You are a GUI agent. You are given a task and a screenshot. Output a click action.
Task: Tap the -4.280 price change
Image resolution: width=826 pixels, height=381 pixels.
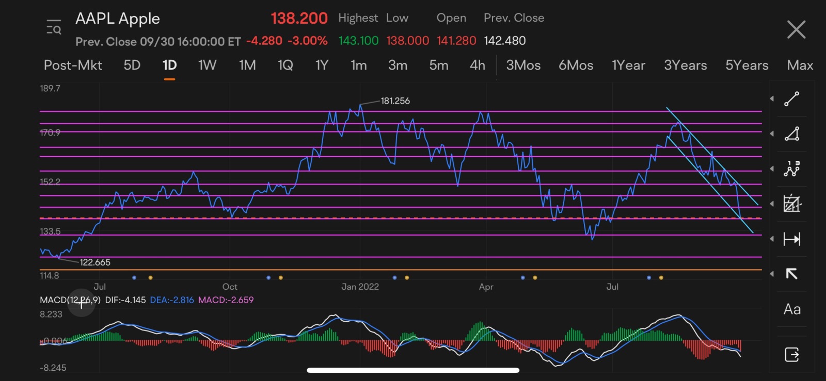[264, 41]
